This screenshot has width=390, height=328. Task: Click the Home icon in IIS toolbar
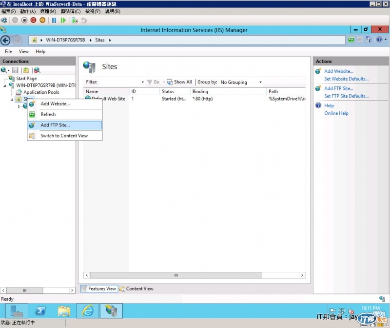tap(369, 40)
